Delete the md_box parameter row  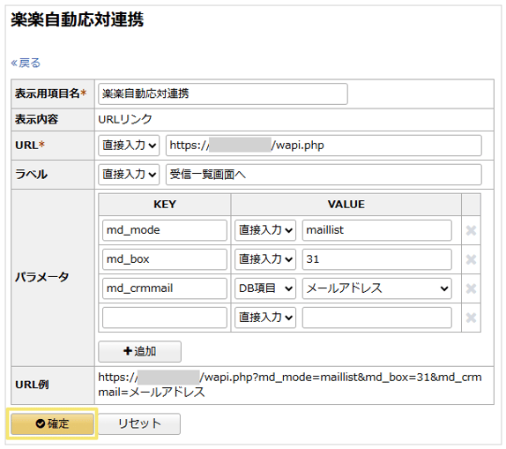click(x=471, y=259)
